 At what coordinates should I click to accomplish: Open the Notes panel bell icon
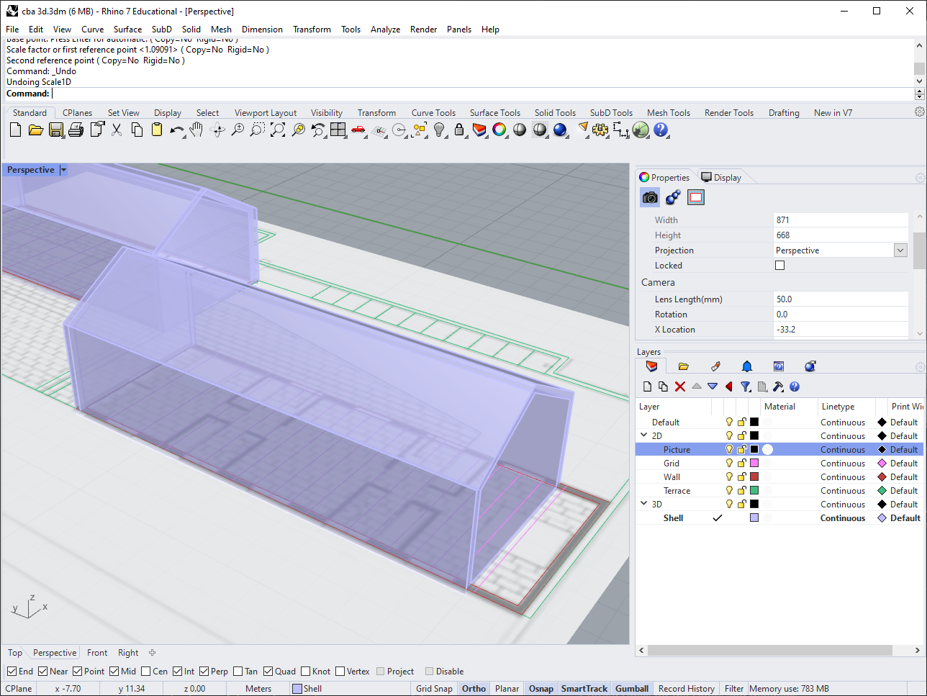746,366
